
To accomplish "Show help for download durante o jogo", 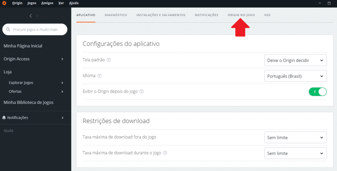I will tap(165, 153).
